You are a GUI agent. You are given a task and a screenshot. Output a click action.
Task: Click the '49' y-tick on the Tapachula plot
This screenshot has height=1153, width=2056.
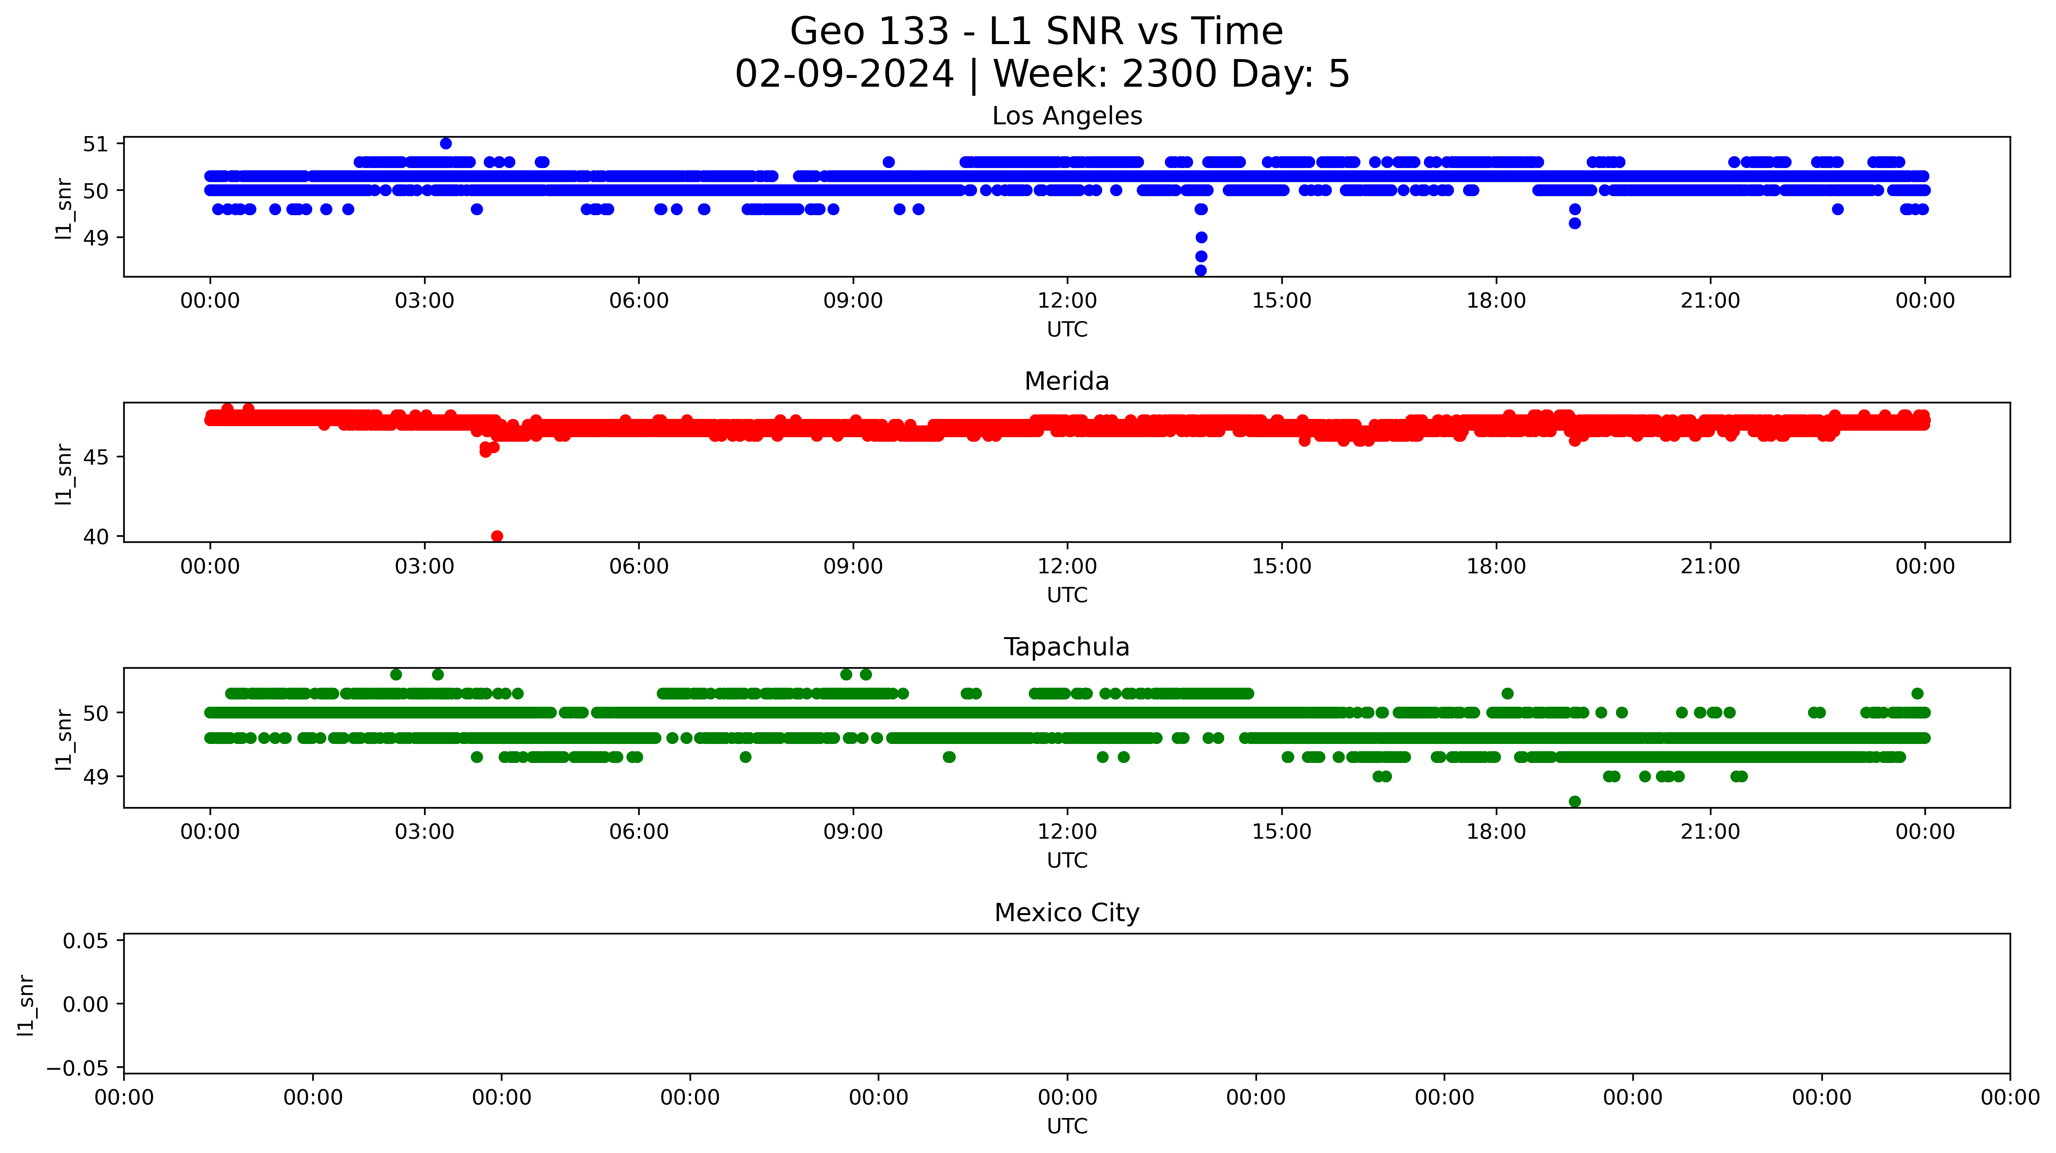[95, 776]
